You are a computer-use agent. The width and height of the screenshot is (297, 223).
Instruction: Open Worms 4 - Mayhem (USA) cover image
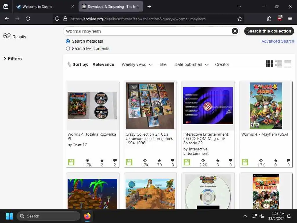click(266, 106)
